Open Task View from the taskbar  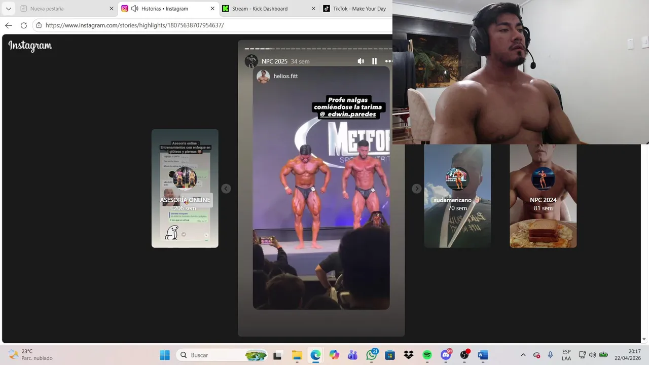coord(277,355)
